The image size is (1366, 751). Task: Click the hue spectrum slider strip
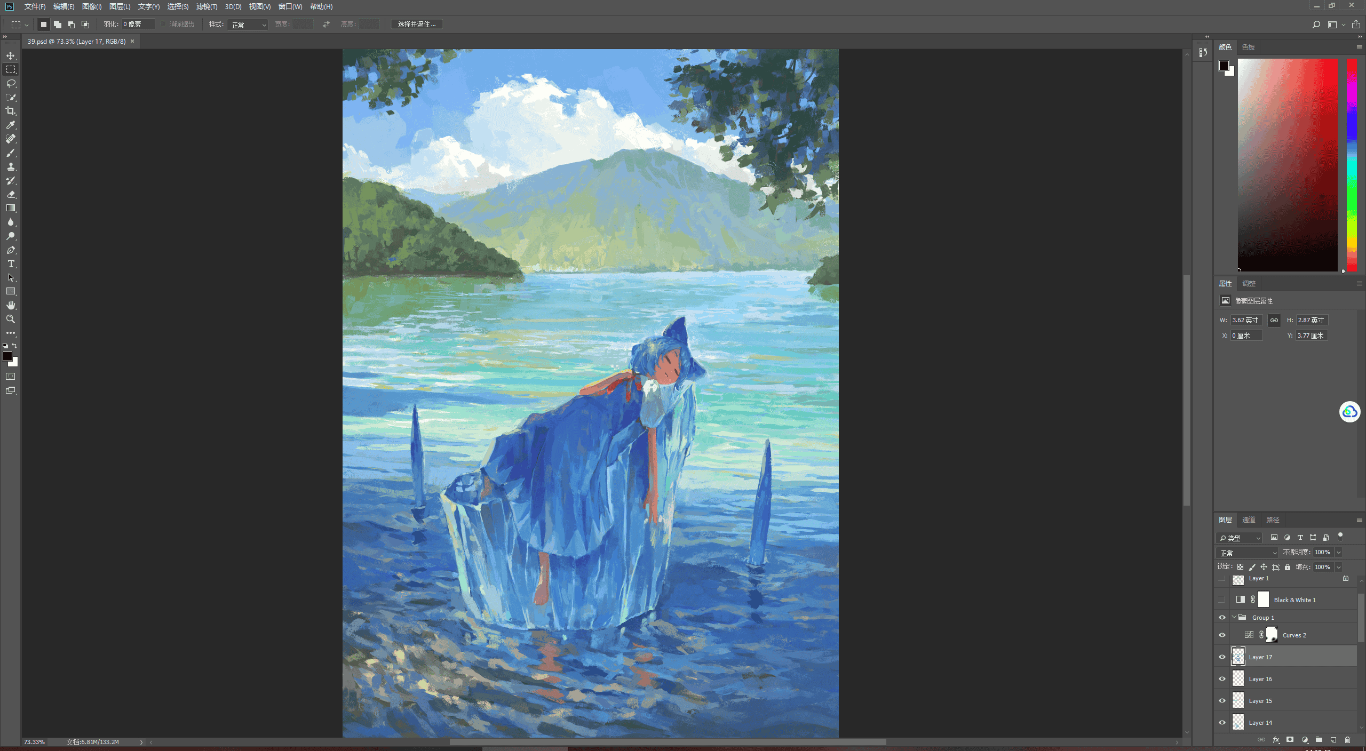tap(1352, 165)
